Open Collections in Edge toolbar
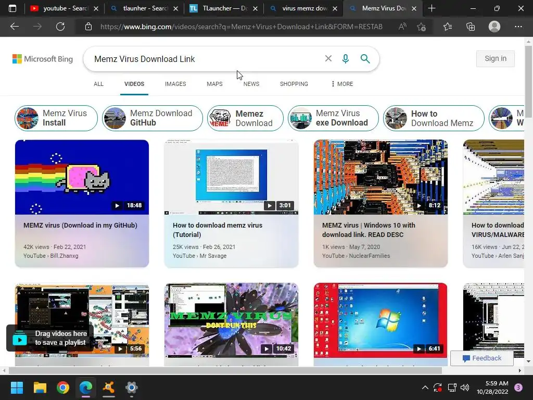Screen dimensions: 533x400 pyautogui.click(x=471, y=27)
